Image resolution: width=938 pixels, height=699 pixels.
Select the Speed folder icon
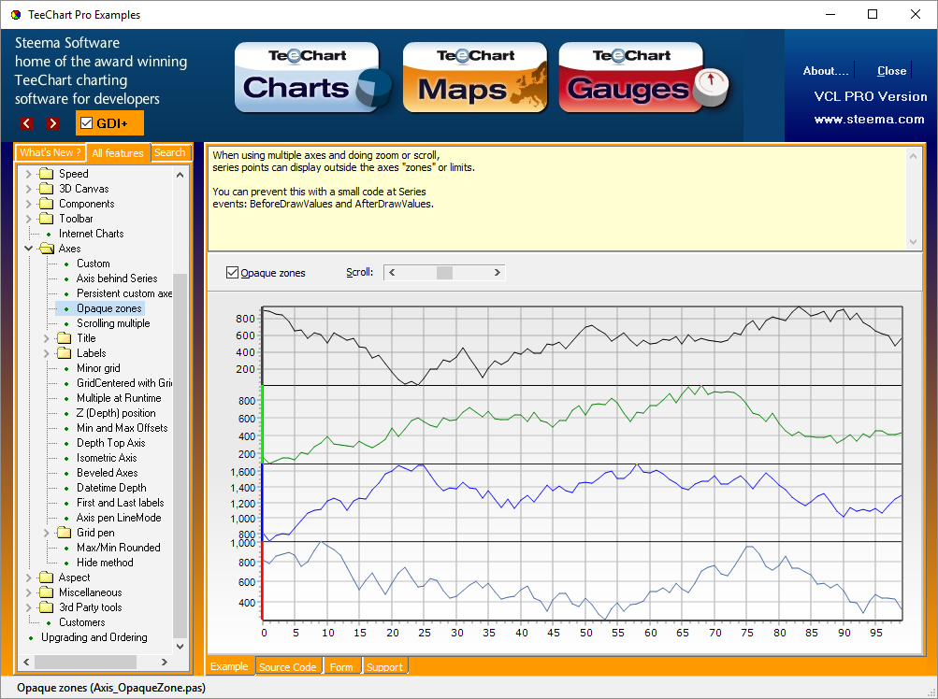46,174
